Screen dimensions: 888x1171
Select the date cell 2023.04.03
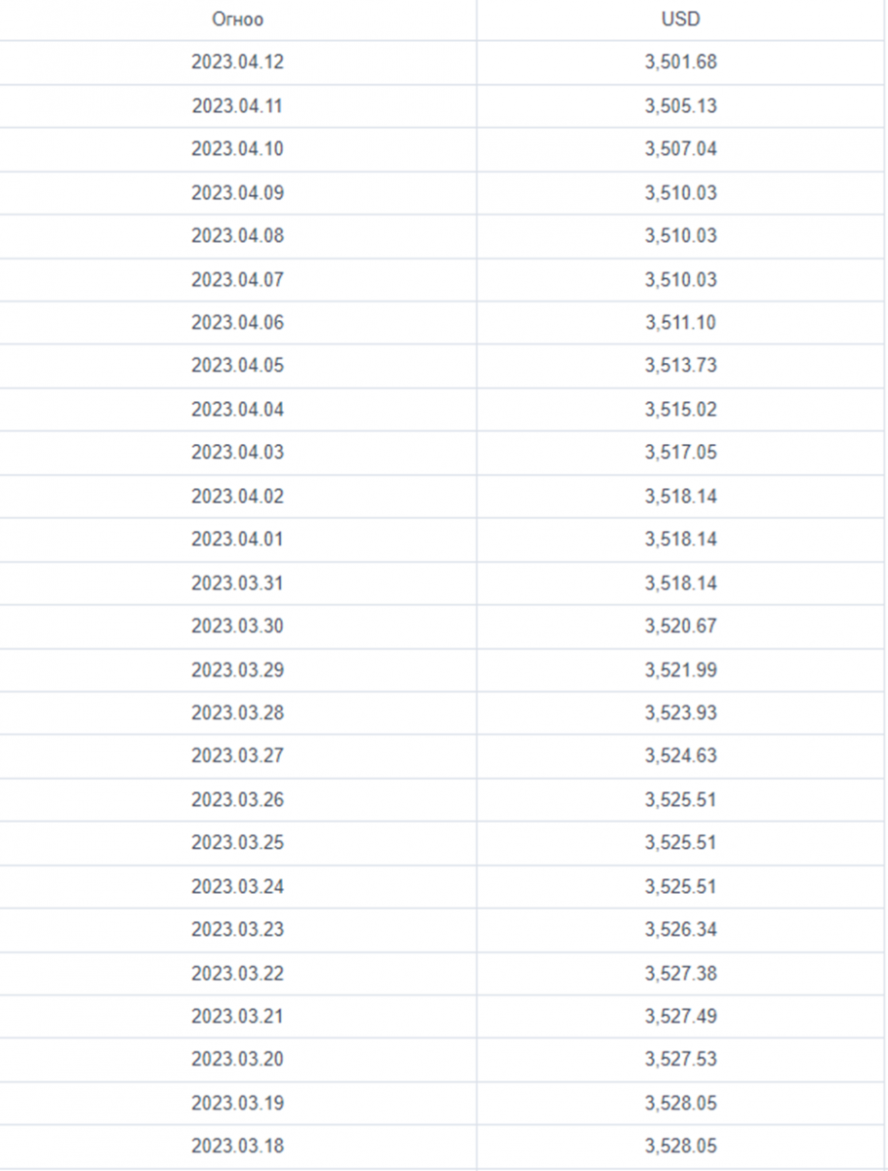coord(237,453)
